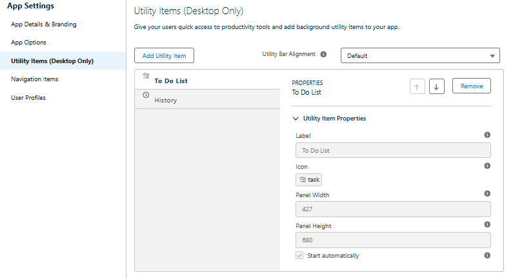The width and height of the screenshot is (513, 279).
Task: Click the Add Utility Item button
Action: [164, 56]
